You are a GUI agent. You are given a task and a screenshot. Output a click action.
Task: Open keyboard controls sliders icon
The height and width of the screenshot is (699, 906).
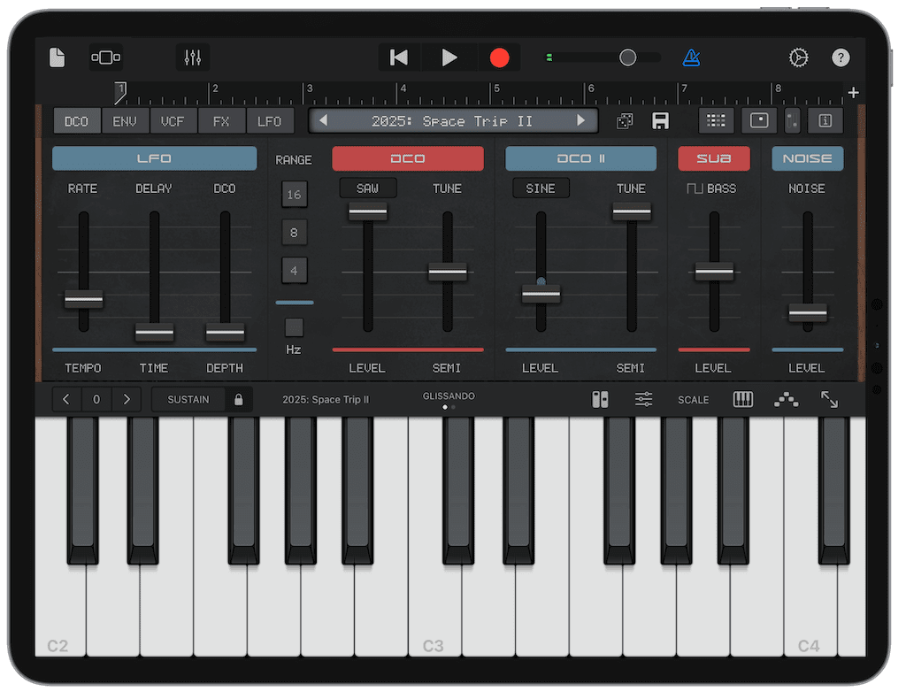click(x=644, y=399)
